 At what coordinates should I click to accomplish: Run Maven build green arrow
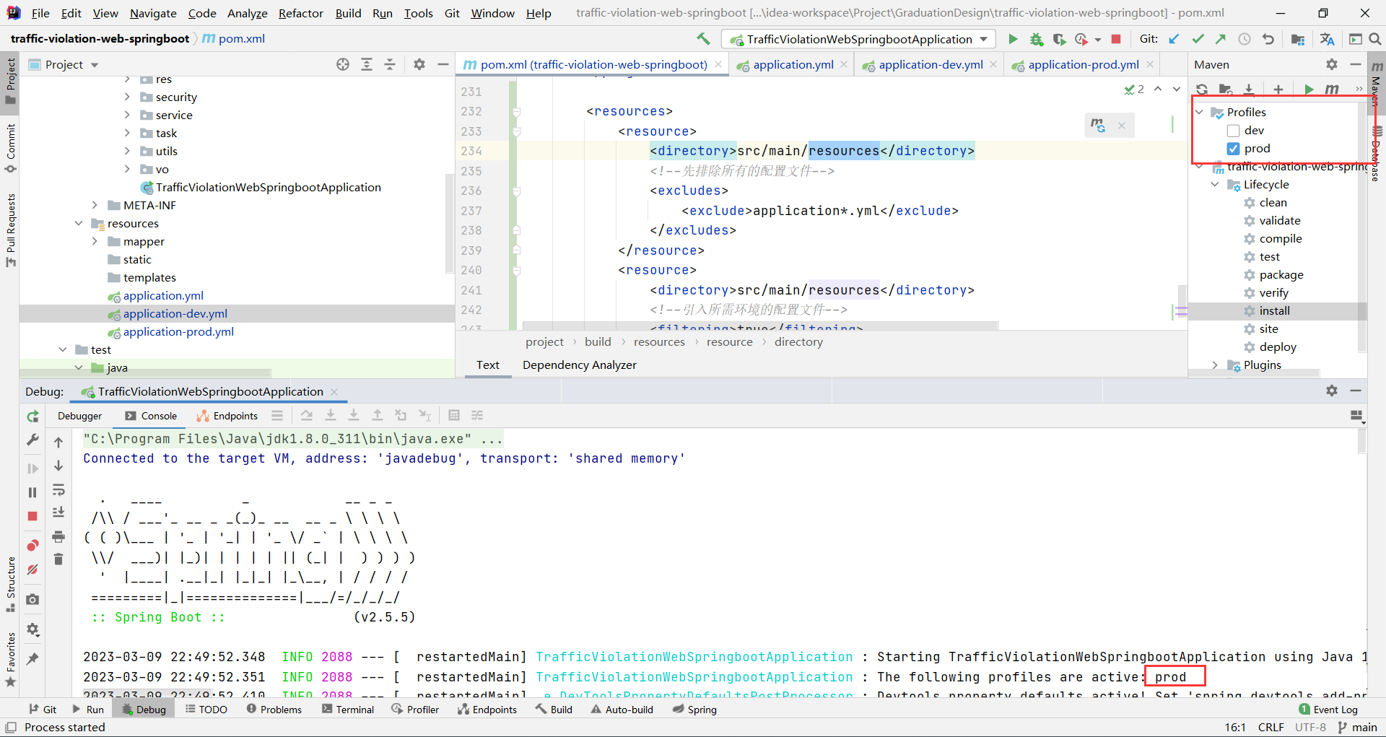tap(1309, 90)
